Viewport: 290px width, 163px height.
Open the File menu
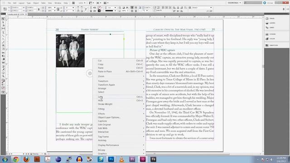pyautogui.click(x=9, y=3)
